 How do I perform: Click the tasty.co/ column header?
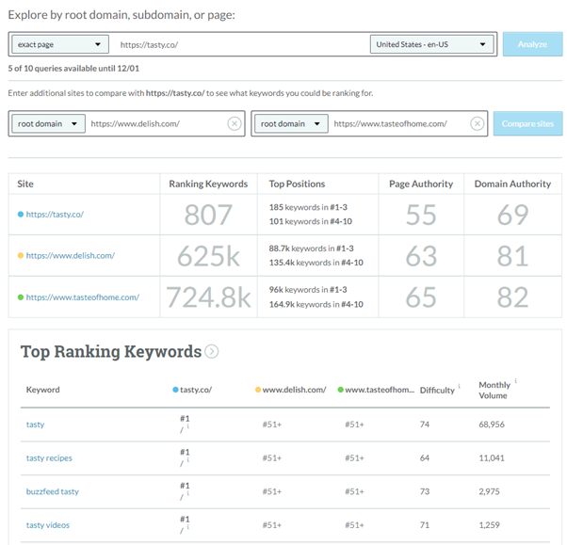[x=192, y=390]
